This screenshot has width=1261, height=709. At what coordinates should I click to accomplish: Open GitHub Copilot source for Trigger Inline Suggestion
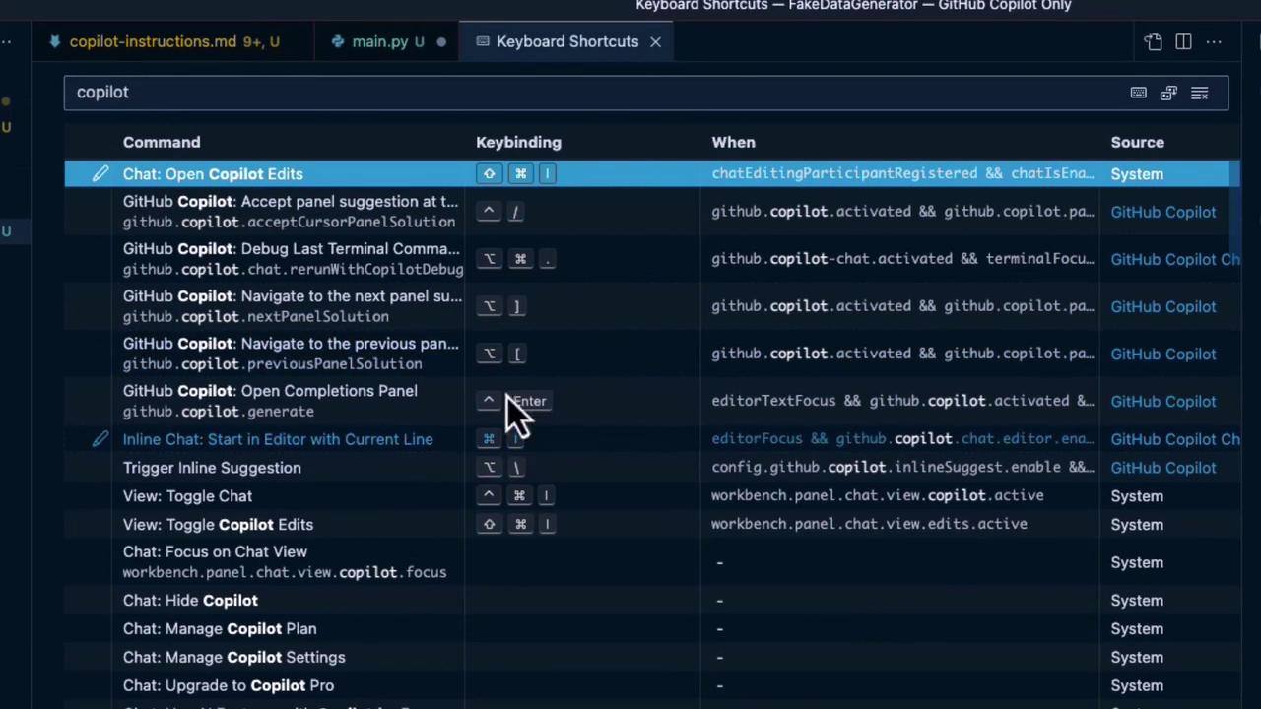point(1162,468)
